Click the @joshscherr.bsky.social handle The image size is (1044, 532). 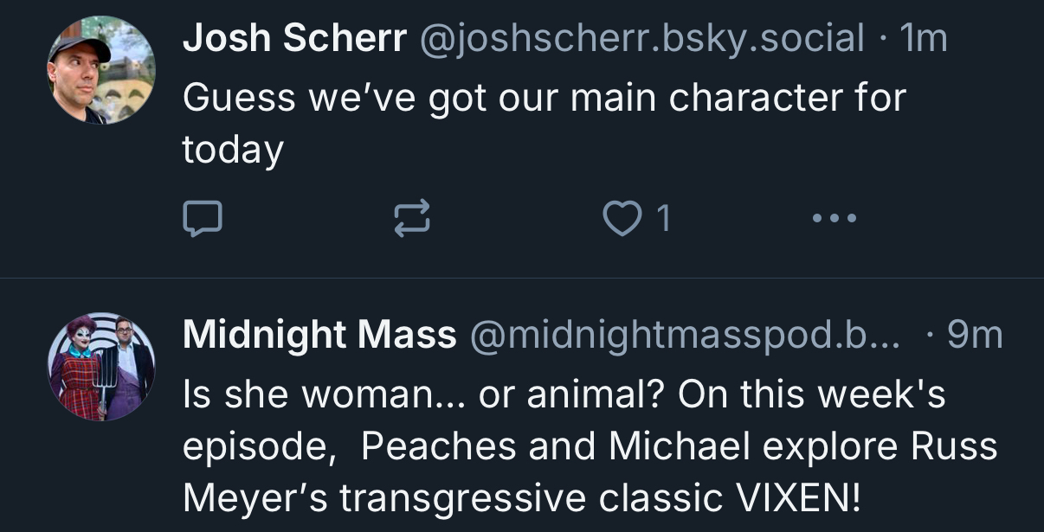(641, 38)
